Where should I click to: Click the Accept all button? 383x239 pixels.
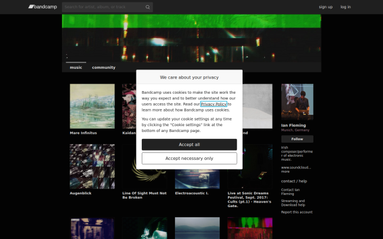click(x=190, y=145)
